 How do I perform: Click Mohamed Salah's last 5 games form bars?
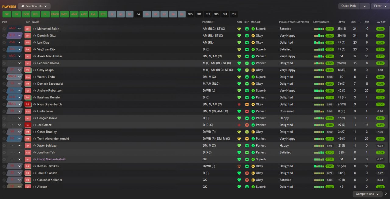tap(319, 29)
